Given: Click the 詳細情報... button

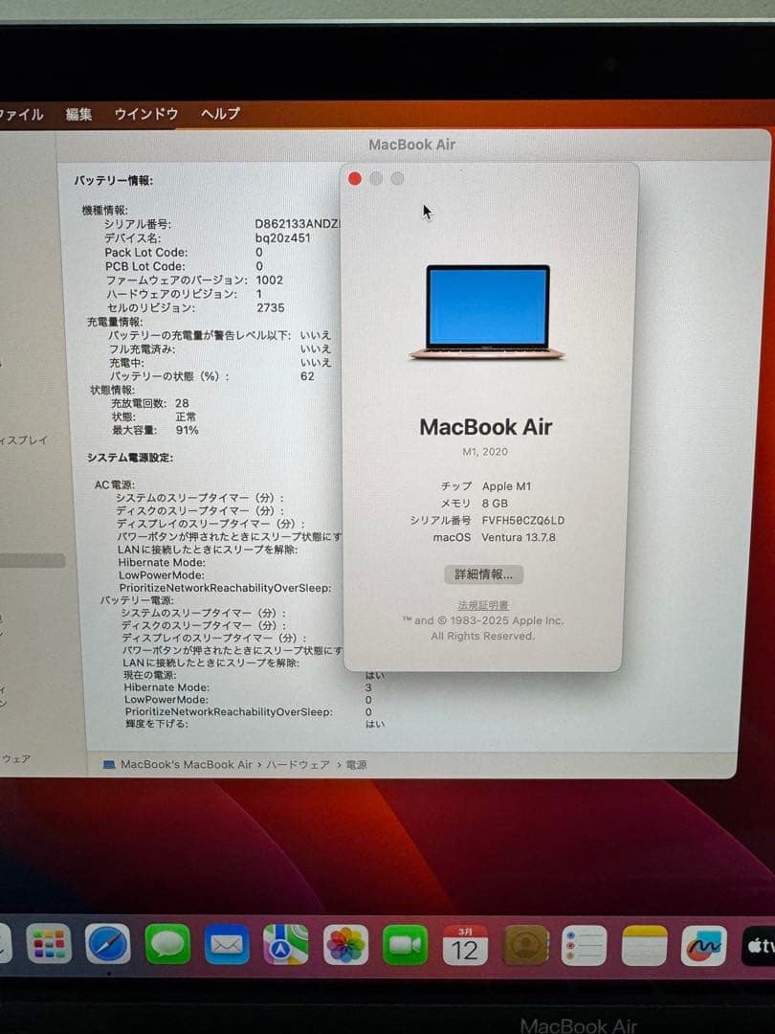Looking at the screenshot, I should [x=483, y=574].
